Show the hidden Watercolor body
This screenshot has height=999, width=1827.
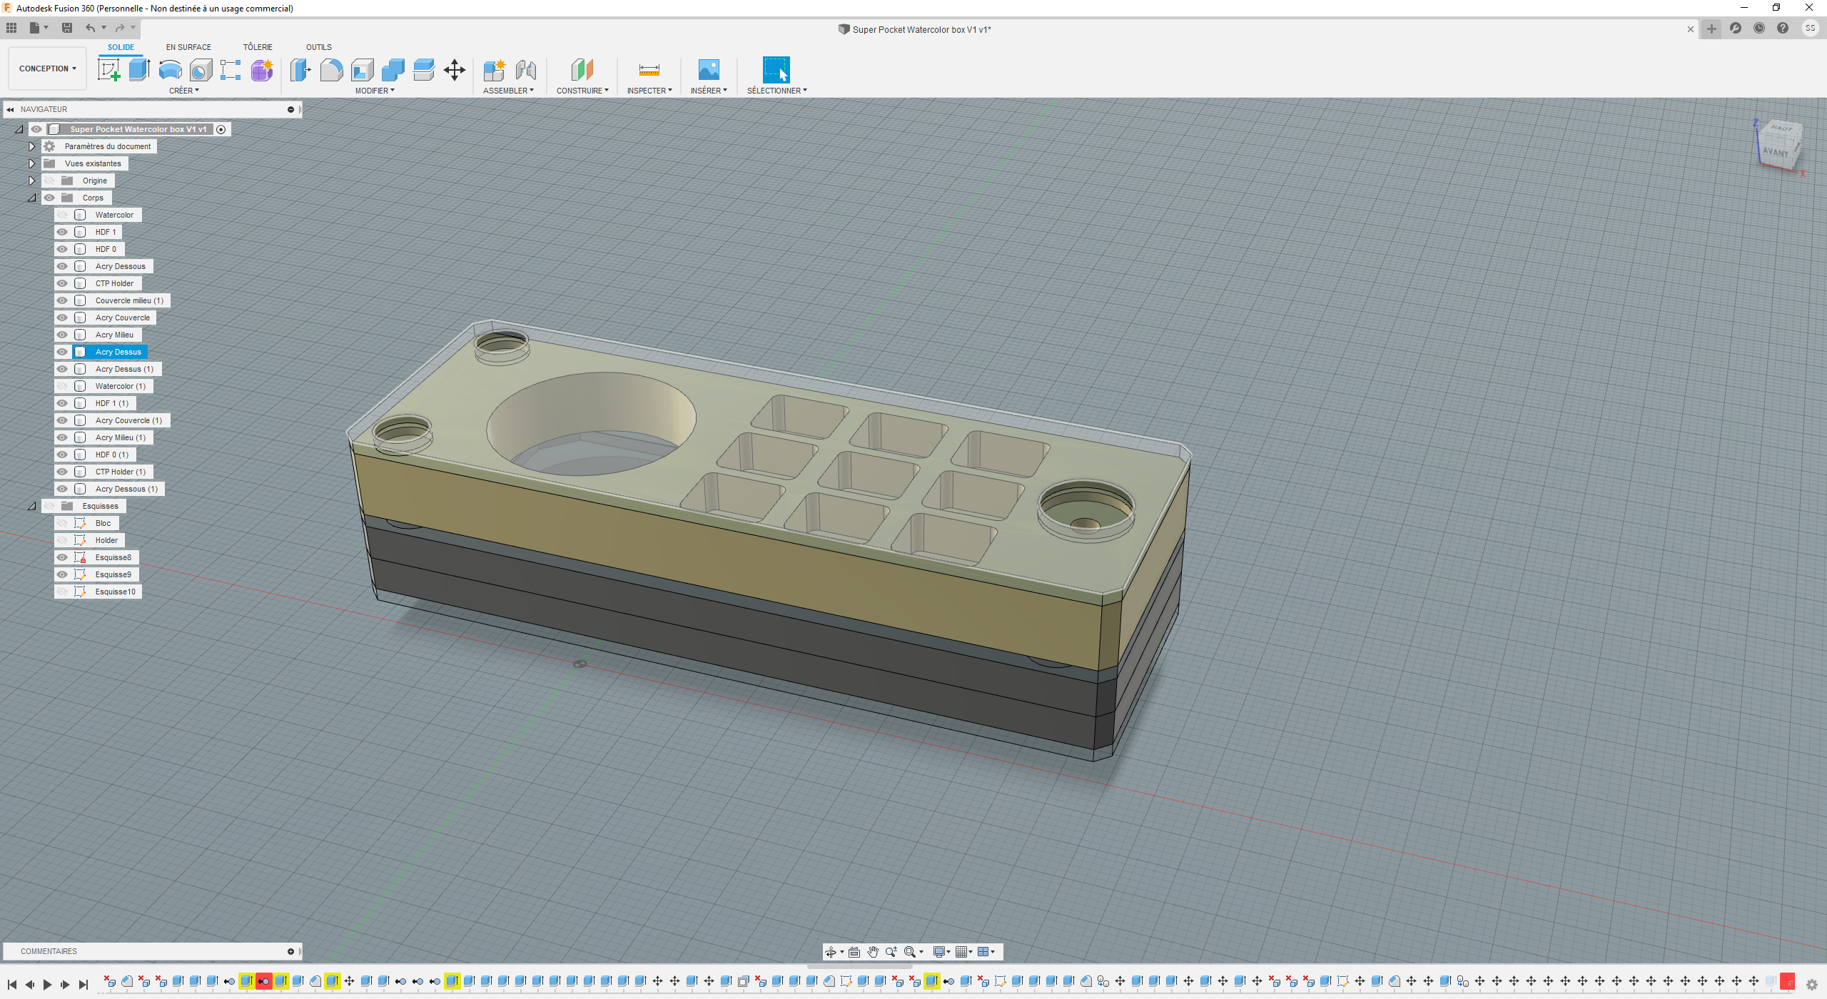(x=62, y=215)
